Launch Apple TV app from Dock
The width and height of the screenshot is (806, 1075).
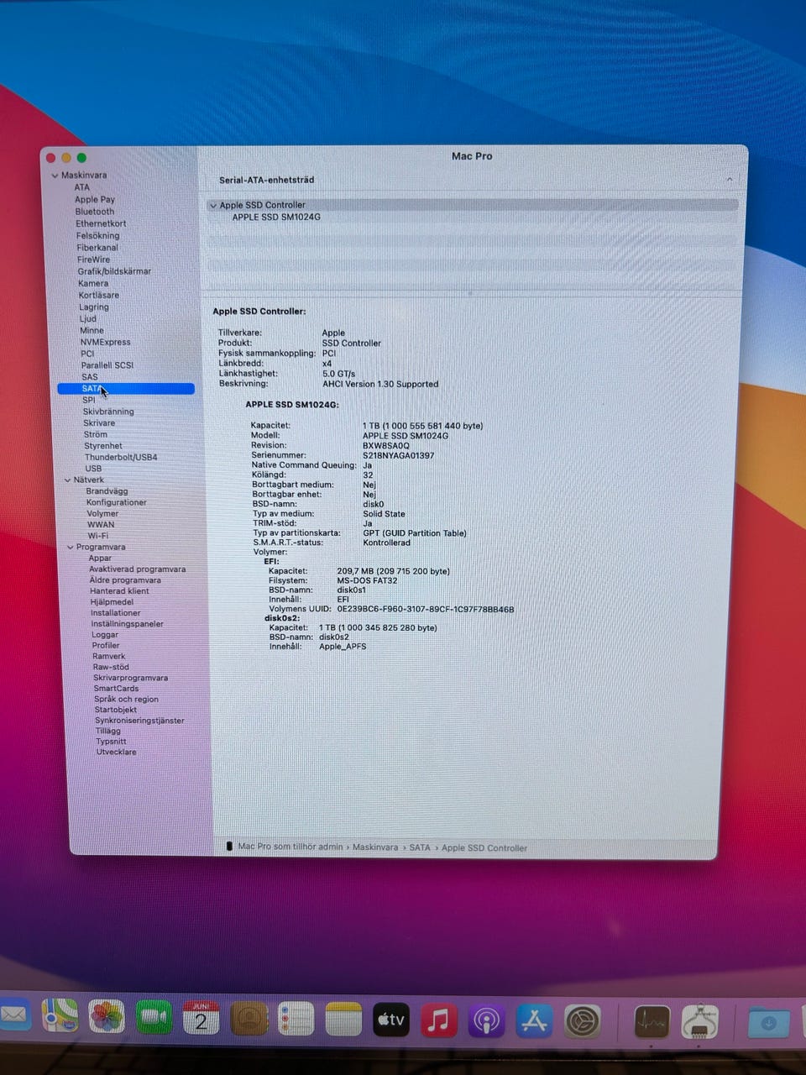coord(391,1020)
